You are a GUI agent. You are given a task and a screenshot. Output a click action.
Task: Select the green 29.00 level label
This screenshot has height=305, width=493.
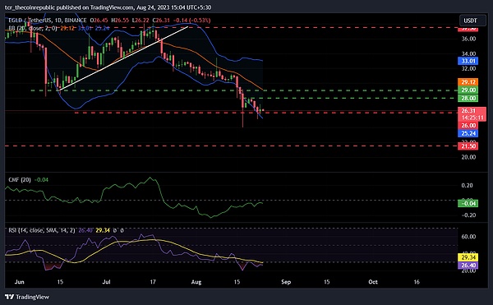[468, 90]
